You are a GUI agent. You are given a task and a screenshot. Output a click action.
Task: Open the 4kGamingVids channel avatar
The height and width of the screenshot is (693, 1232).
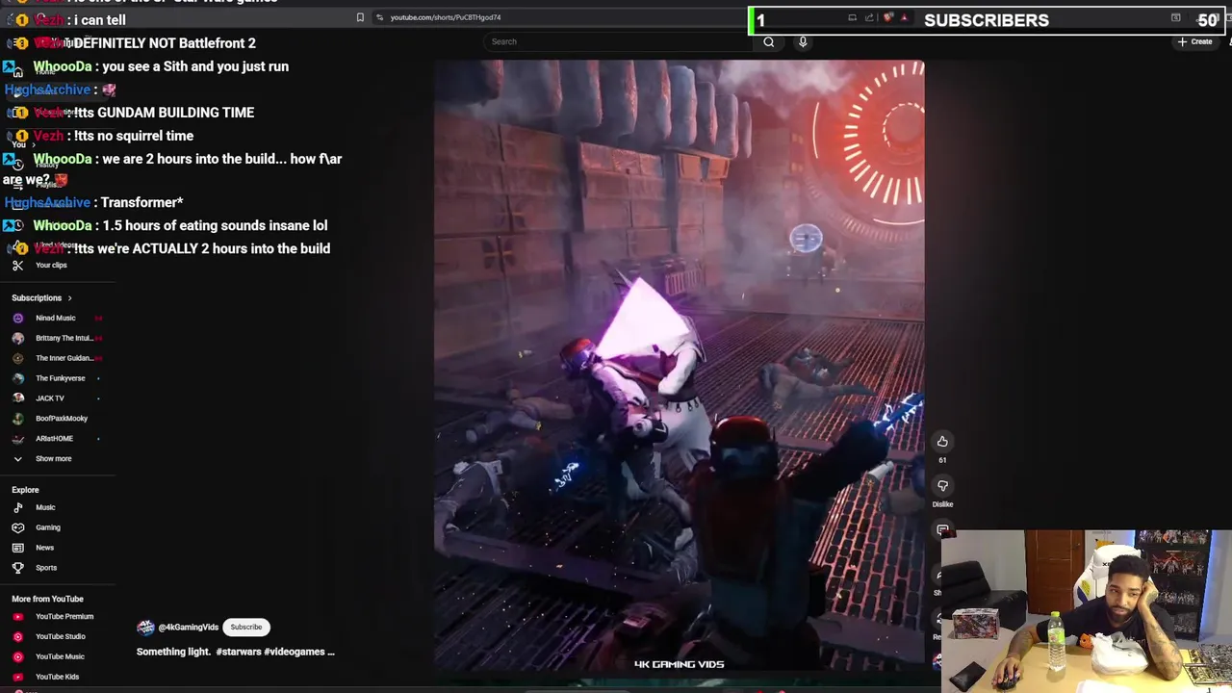[x=145, y=627]
